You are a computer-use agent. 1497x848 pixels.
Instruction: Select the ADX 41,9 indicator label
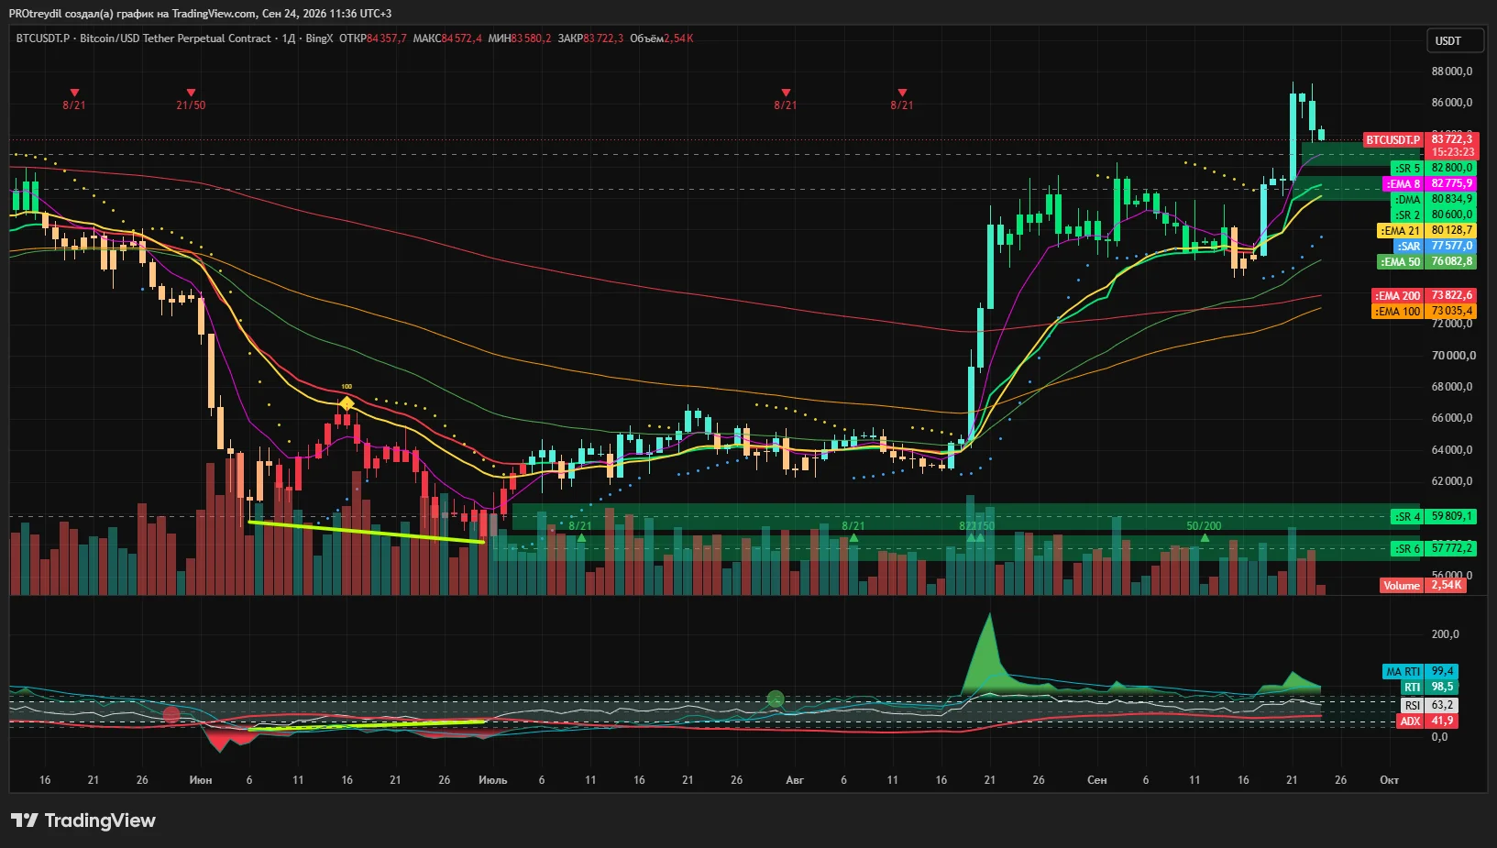(x=1427, y=721)
